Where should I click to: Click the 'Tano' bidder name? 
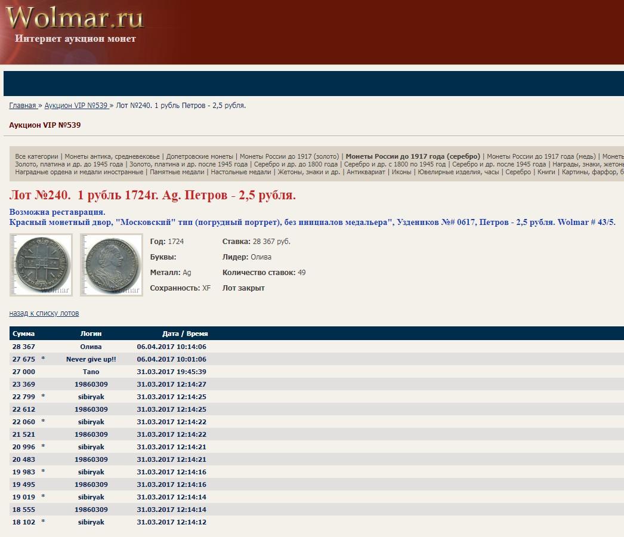click(91, 372)
